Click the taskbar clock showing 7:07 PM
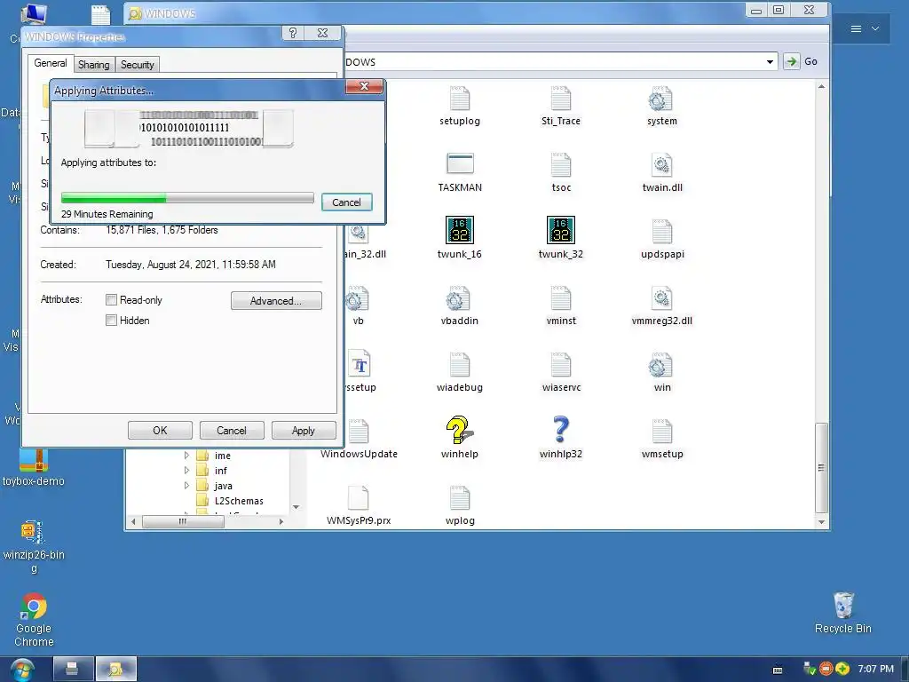909x682 pixels. click(876, 669)
